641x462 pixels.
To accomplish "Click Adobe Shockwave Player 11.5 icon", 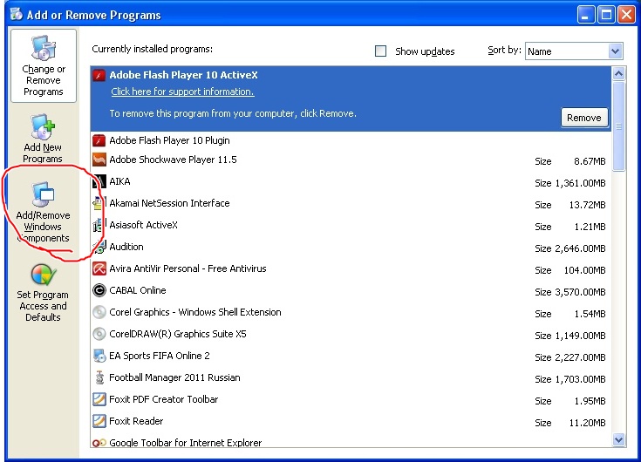I will [x=99, y=160].
